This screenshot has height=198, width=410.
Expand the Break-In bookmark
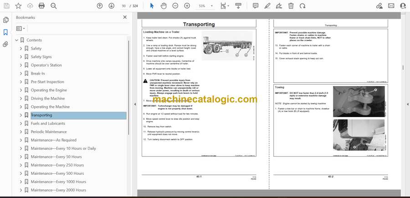click(x=21, y=73)
